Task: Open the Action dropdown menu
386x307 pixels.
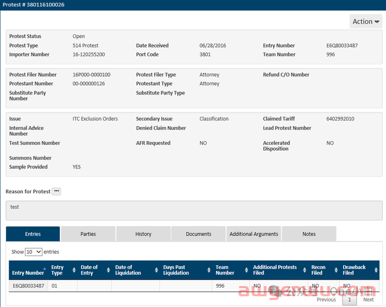Action: tap(366, 21)
